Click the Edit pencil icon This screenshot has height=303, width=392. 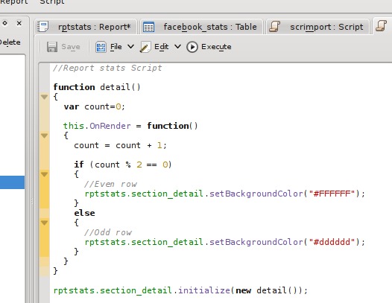(145, 47)
